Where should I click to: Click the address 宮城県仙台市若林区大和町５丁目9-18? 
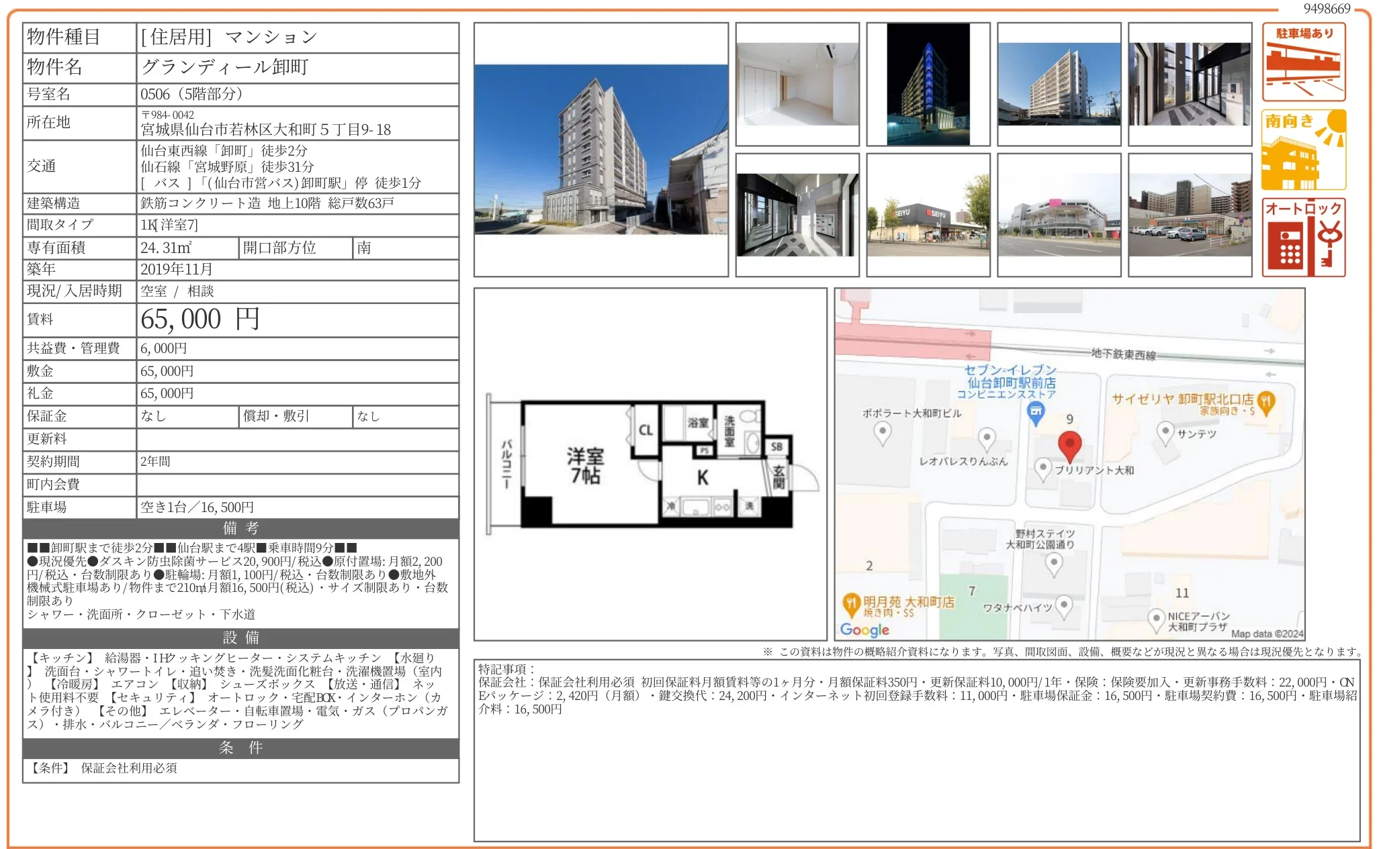266,130
